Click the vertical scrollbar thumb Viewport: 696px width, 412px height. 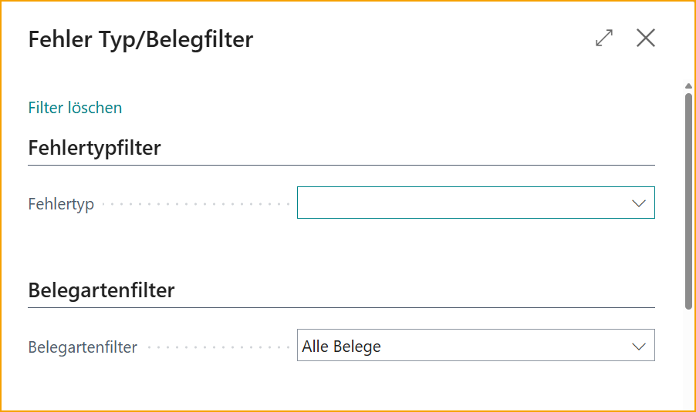coord(688,201)
